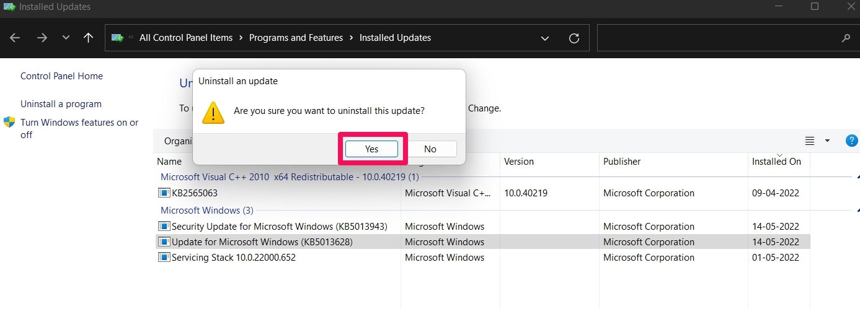Select Security Update KB5013943 row
This screenshot has width=860, height=309.
click(482, 227)
